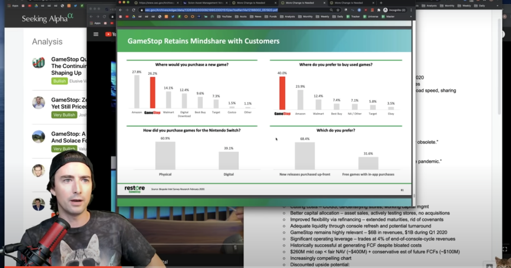
Task: Open the author avatar beside 'GameStop: A ...' article
Action: pyautogui.click(x=38, y=136)
